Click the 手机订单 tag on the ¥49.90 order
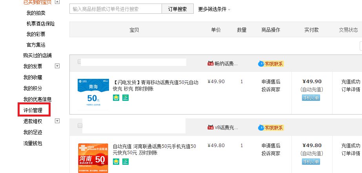Viewport: 362px width, 173px height. (x=311, y=98)
